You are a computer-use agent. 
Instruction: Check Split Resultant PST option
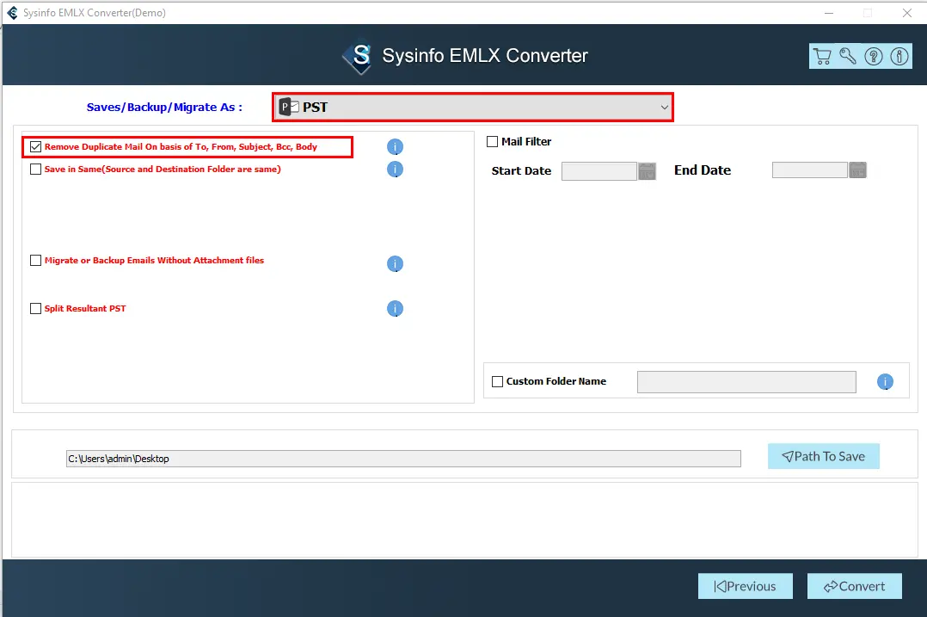[35, 308]
